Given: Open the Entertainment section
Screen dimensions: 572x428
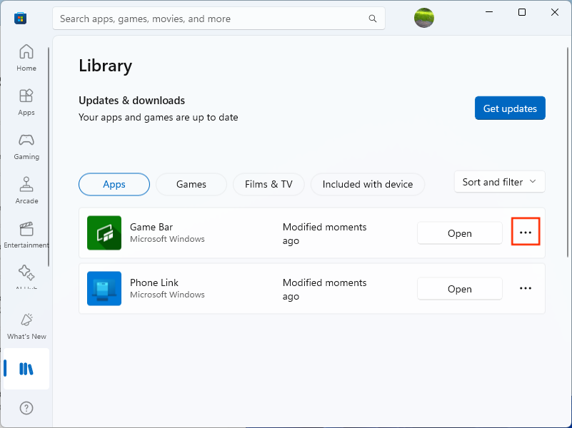Looking at the screenshot, I should [26, 230].
